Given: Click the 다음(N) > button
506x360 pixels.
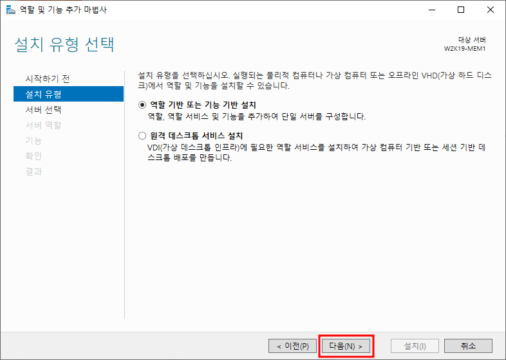Looking at the screenshot, I should (x=346, y=346).
